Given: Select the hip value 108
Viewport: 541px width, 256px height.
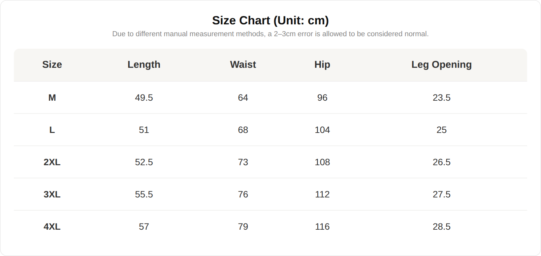Looking at the screenshot, I should [322, 162].
